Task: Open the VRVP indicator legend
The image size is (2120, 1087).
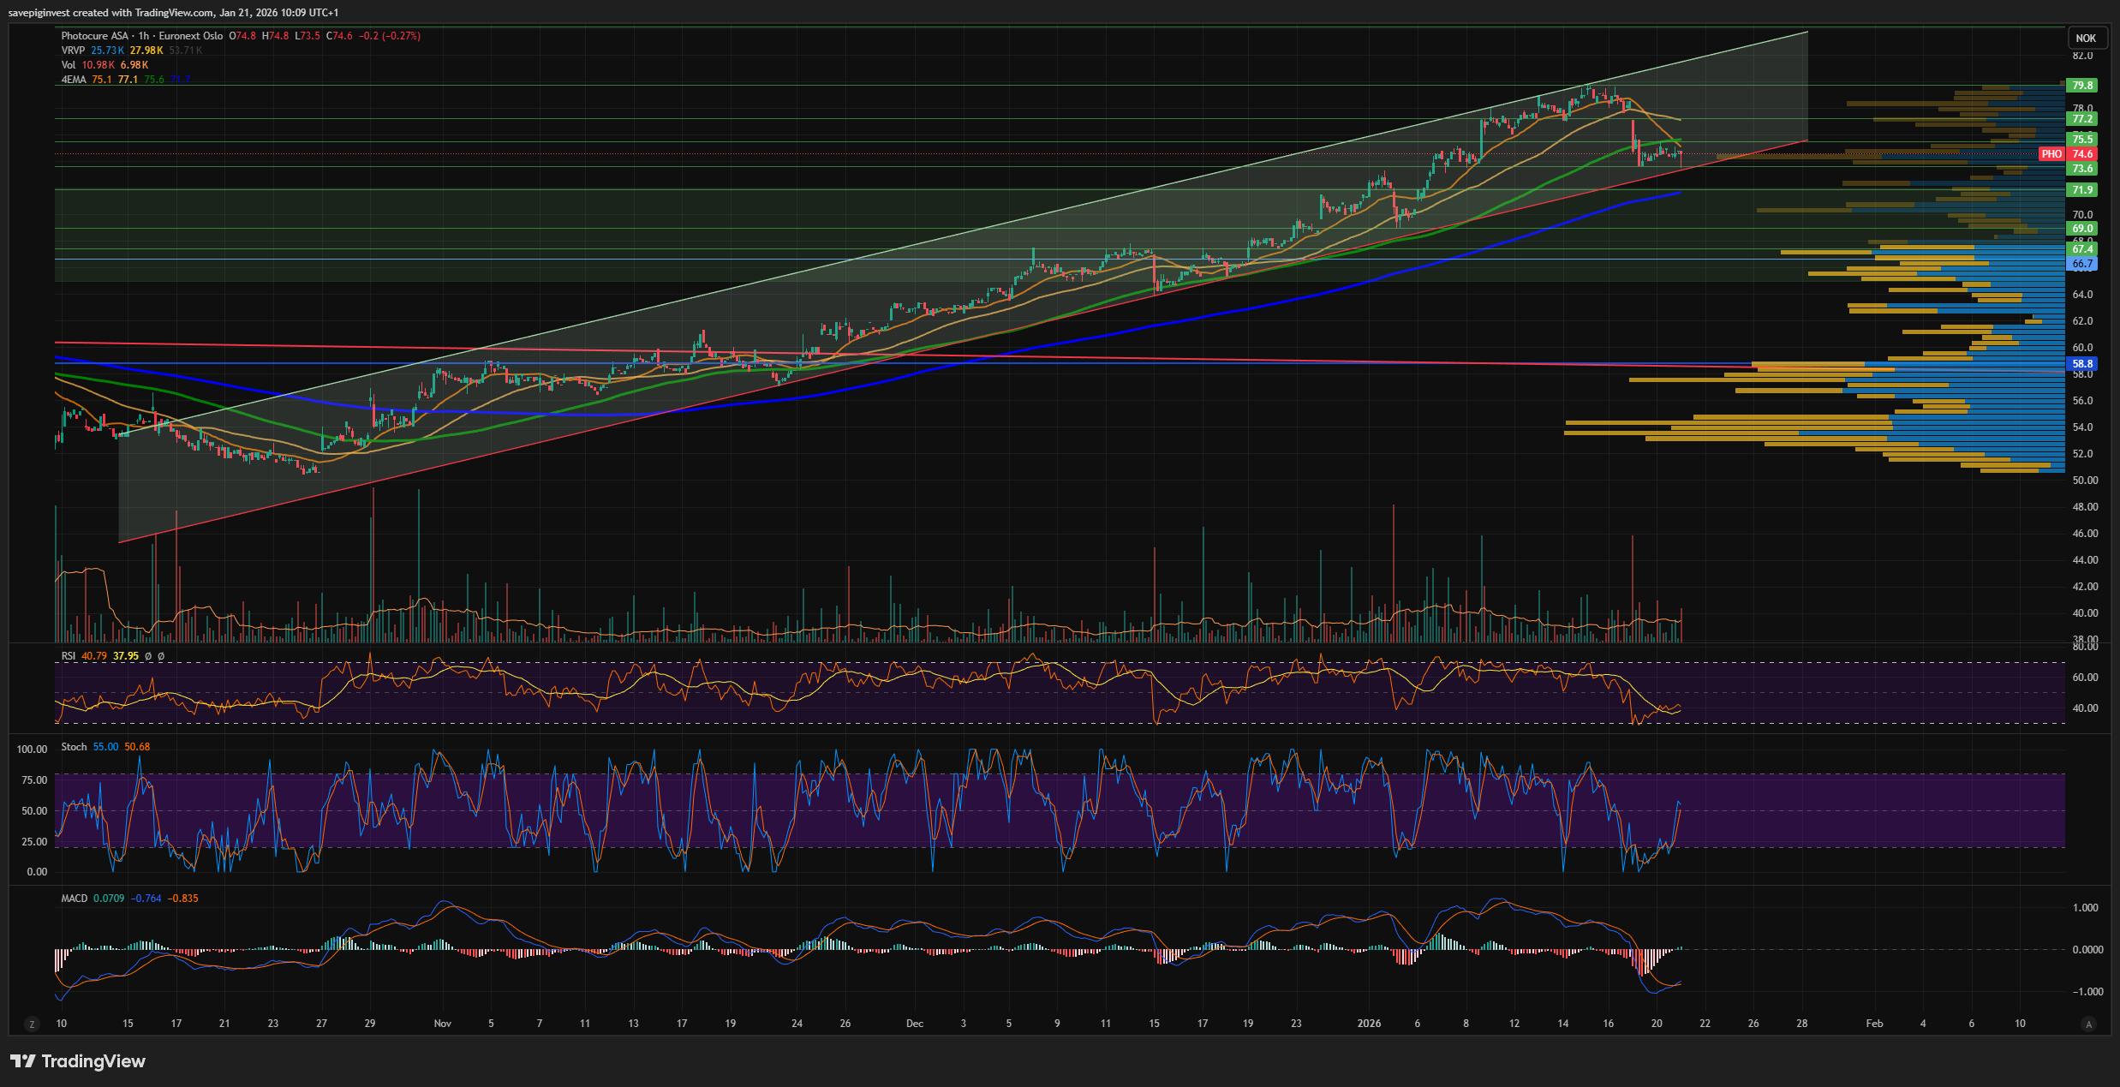Action: 73,51
